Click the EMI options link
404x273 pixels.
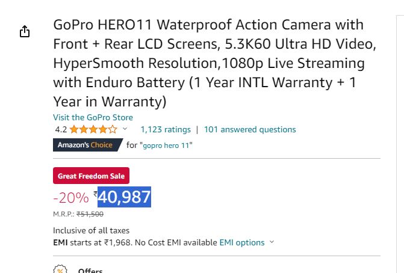[242, 242]
